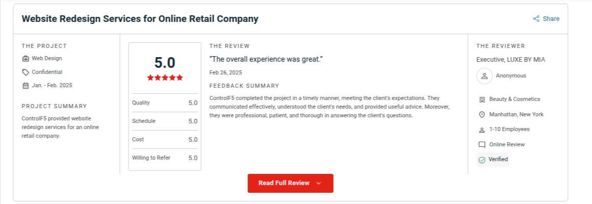Click the location pin icon for Manhattan
This screenshot has height=204, width=592.
(x=482, y=115)
